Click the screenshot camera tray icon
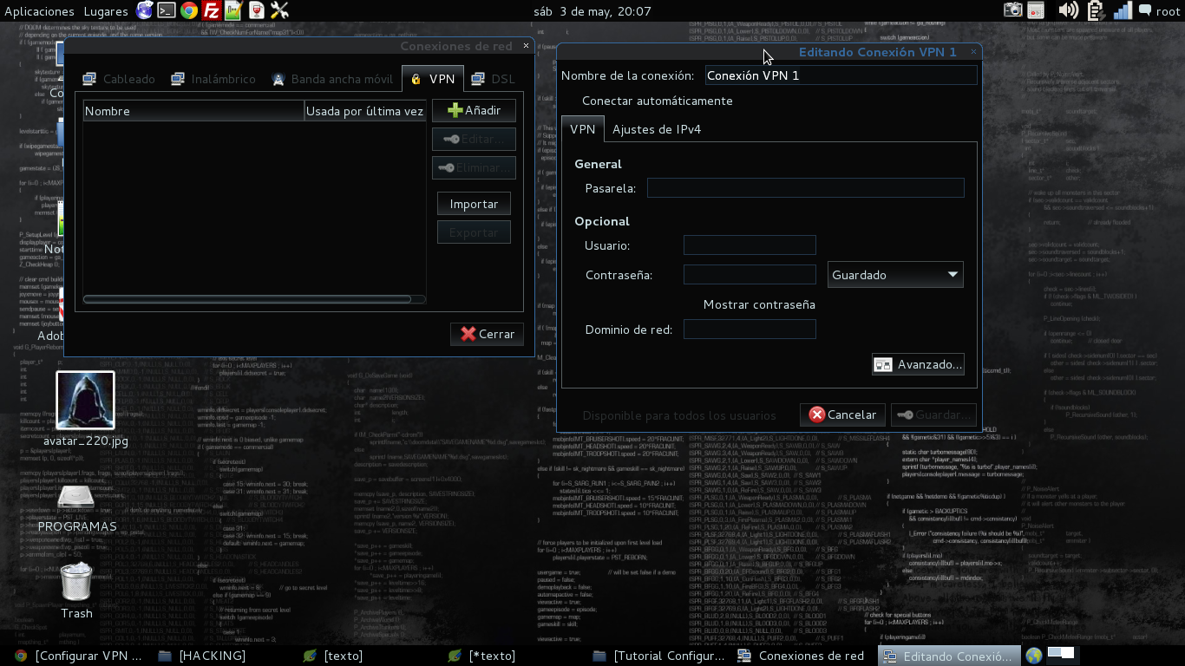Image resolution: width=1185 pixels, height=666 pixels. pyautogui.click(x=1012, y=10)
